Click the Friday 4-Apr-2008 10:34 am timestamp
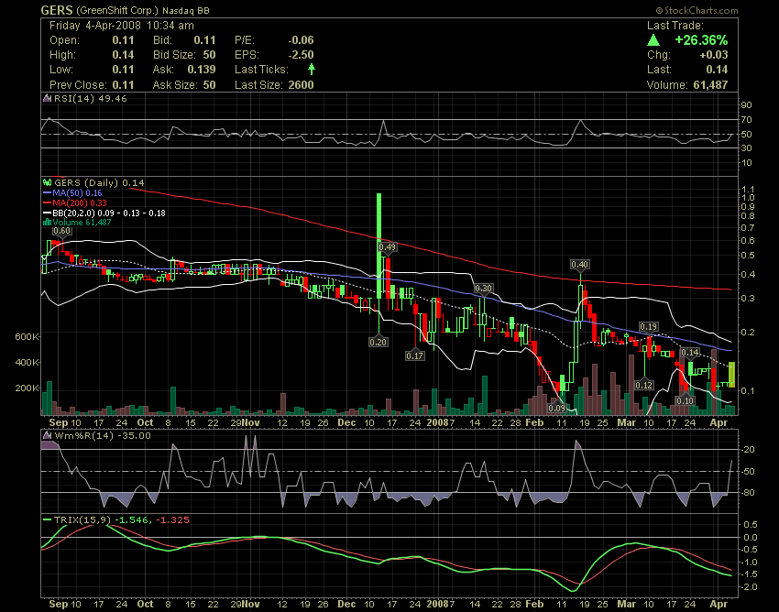The width and height of the screenshot is (779, 612). [x=122, y=26]
